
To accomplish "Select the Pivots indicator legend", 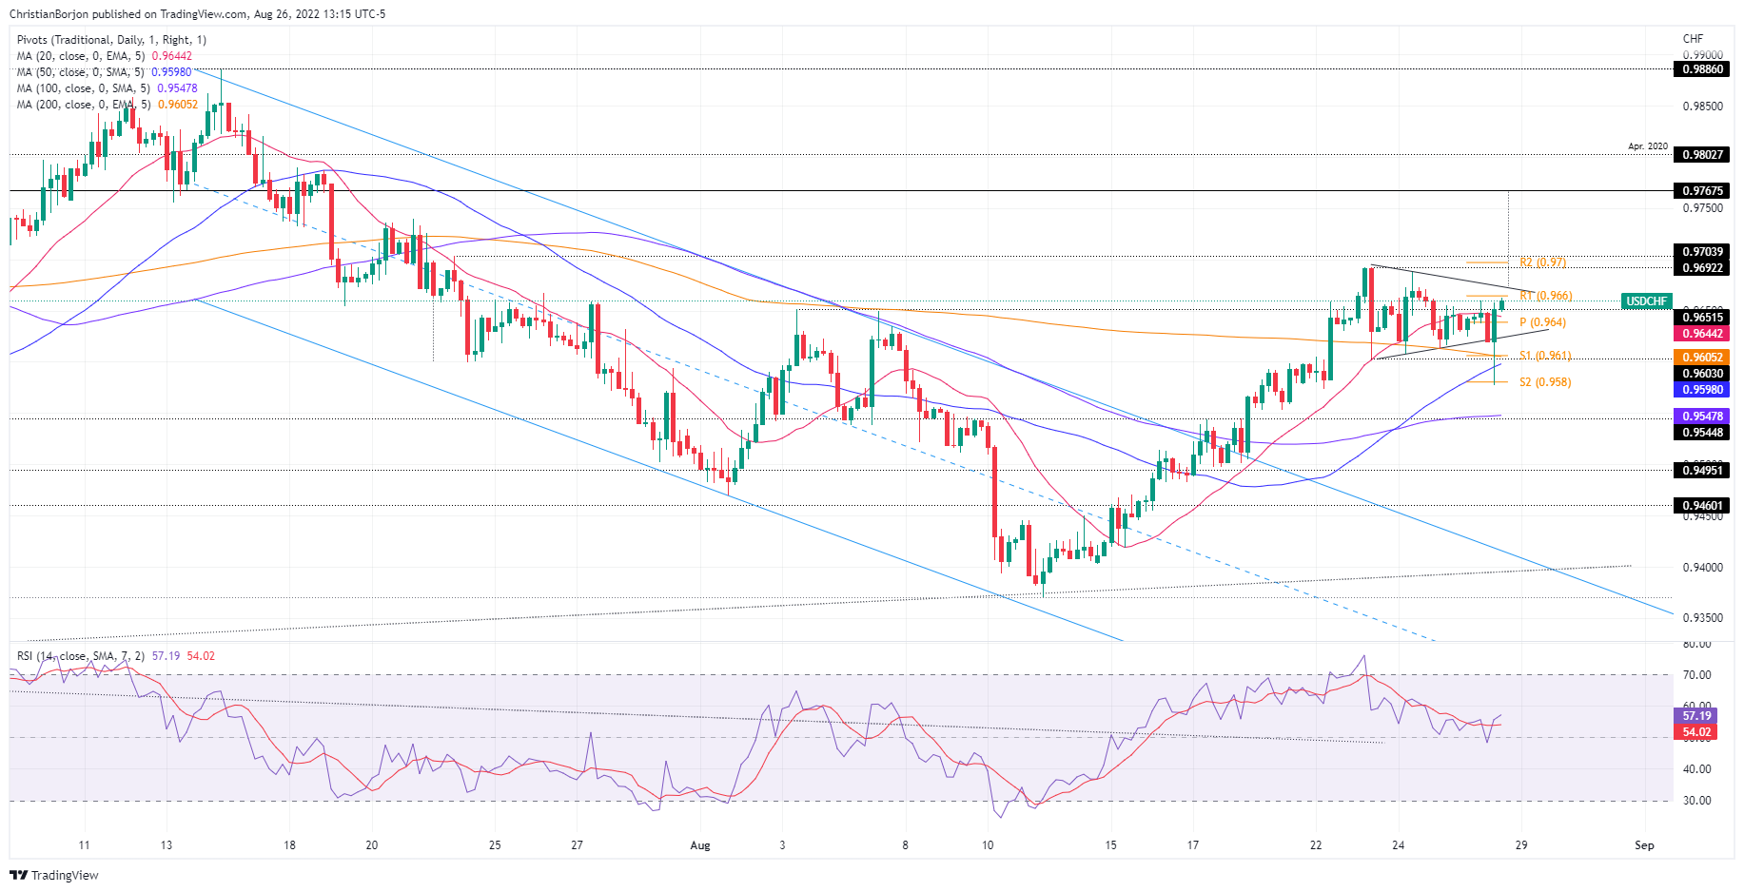I will pyautogui.click(x=111, y=40).
